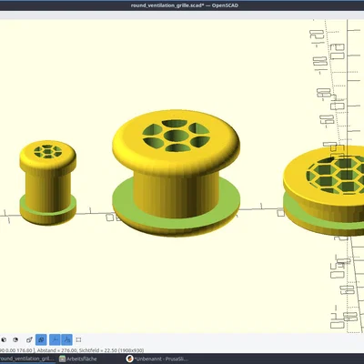Enable the Show Edges square icon
The height and width of the screenshot is (364, 364).
tap(78, 339)
